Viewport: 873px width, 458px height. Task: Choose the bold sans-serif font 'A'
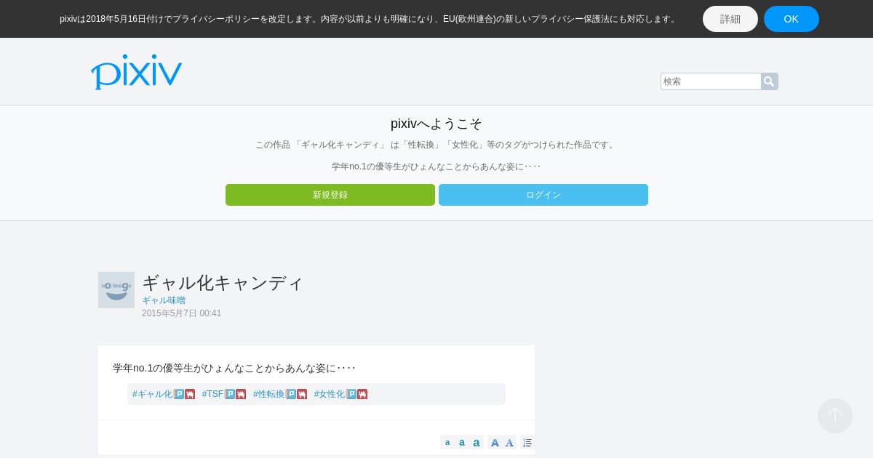point(495,442)
